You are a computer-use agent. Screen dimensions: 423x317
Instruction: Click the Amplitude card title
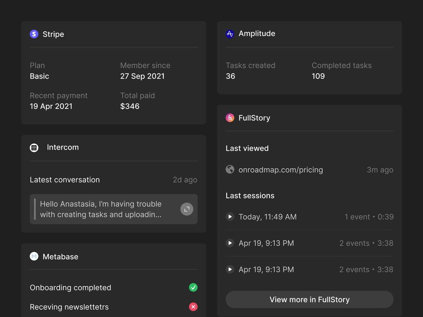[x=257, y=34]
